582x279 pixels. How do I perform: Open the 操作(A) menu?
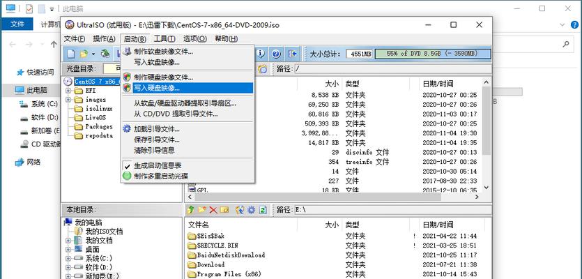pos(104,38)
